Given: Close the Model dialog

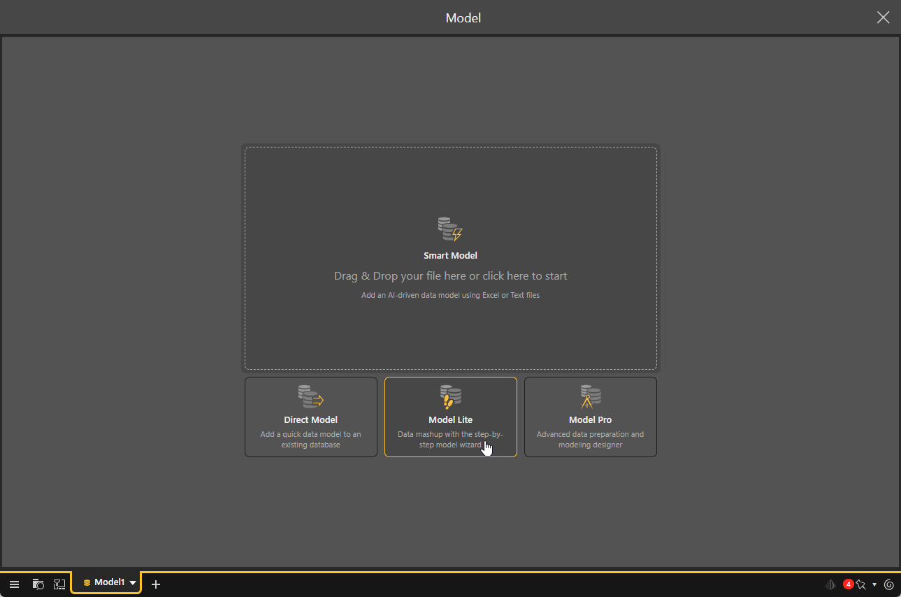Looking at the screenshot, I should point(883,17).
